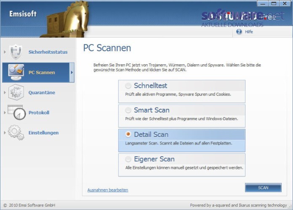
Task: Click '2010 Emsi Software GmbH' copyright text
Action: (32, 205)
